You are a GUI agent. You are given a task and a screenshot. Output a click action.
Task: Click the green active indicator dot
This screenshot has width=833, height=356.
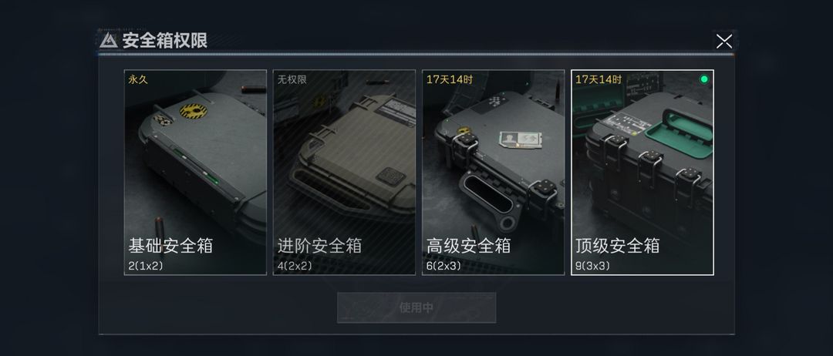(x=704, y=79)
